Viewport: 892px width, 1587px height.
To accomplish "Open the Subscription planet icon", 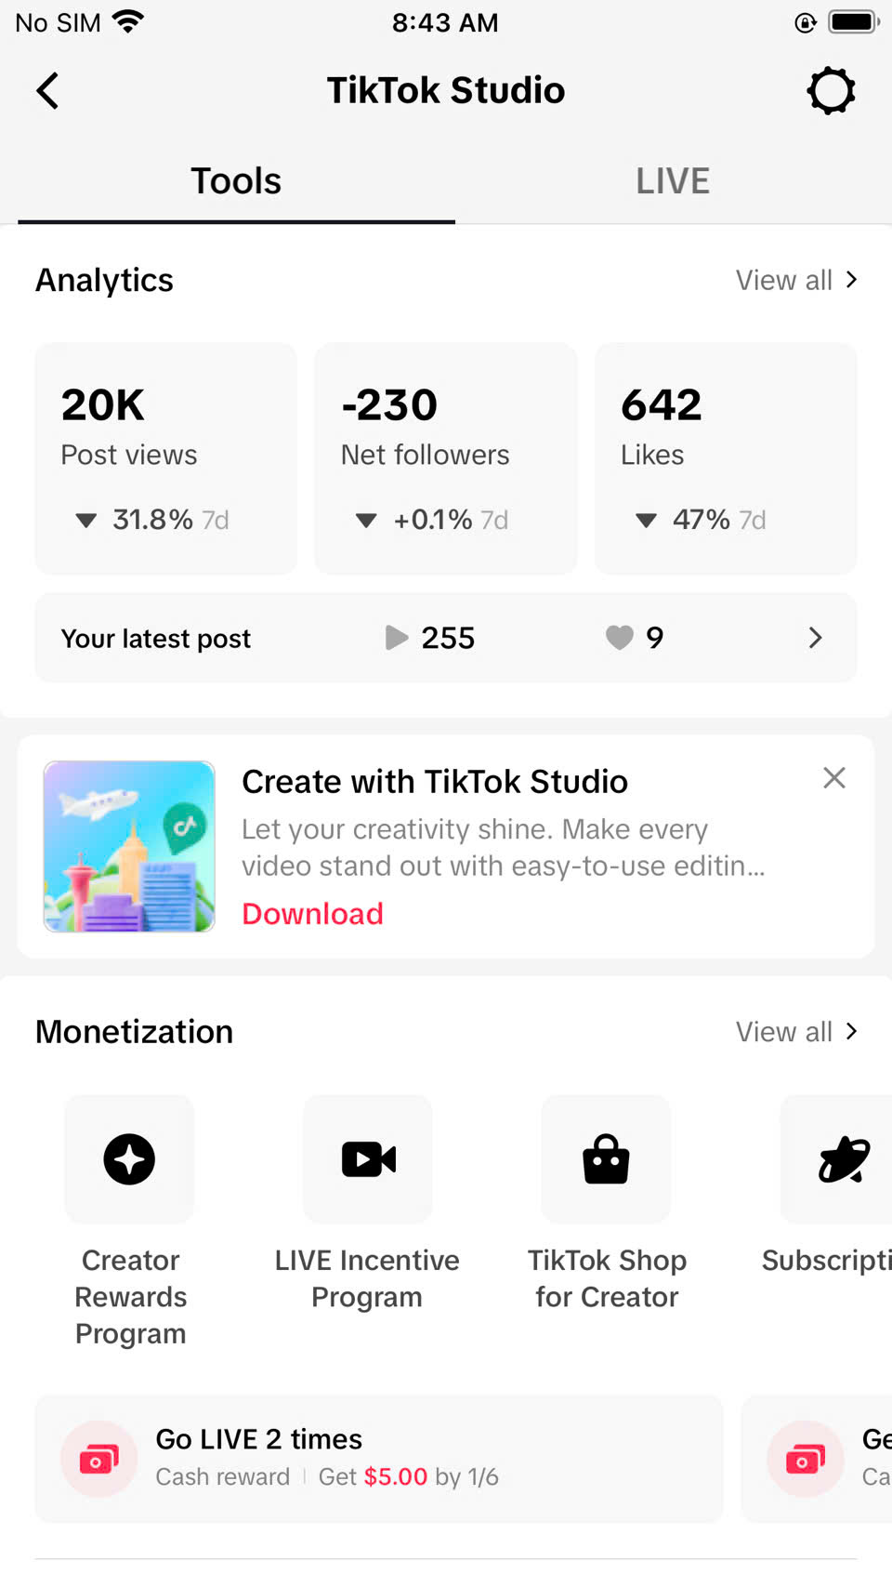I will 843,1159.
